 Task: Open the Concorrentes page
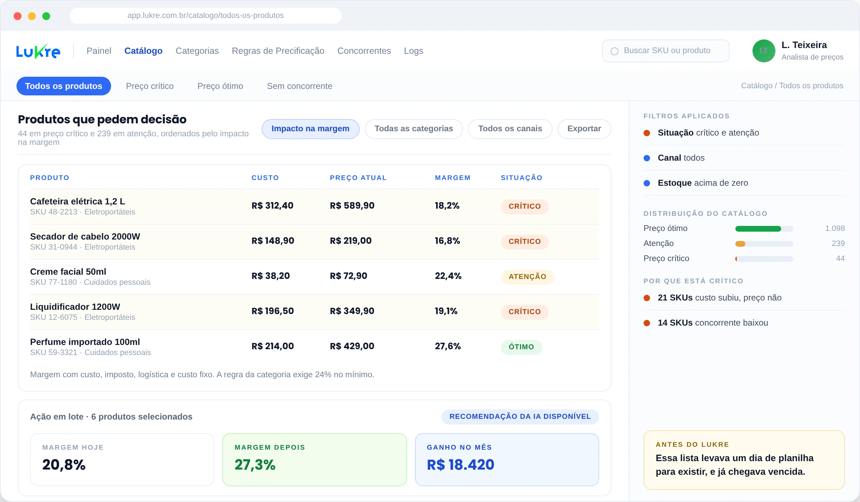[364, 51]
